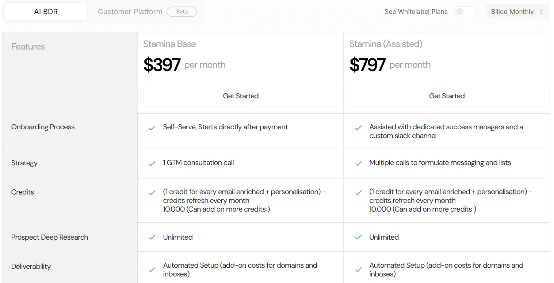The height and width of the screenshot is (283, 554).
Task: Click the Stamina (Assisted) plan title
Action: click(x=386, y=44)
